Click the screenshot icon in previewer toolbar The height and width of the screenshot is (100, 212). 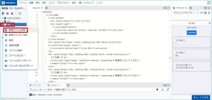pos(205,13)
